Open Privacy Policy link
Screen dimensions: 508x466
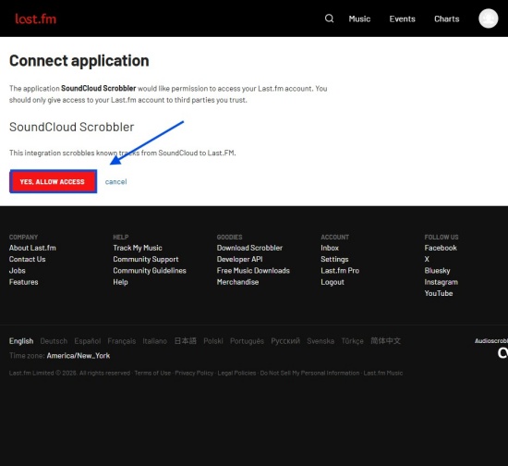194,373
